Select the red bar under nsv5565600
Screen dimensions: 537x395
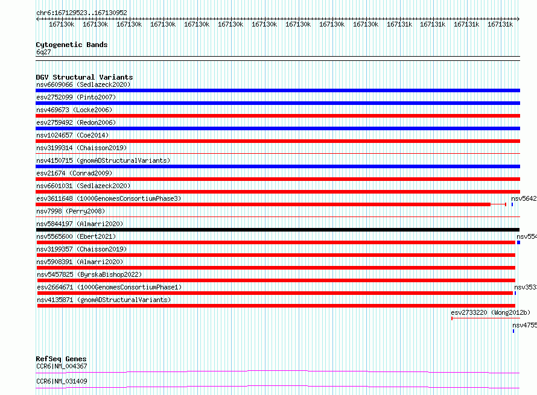[x=276, y=242]
